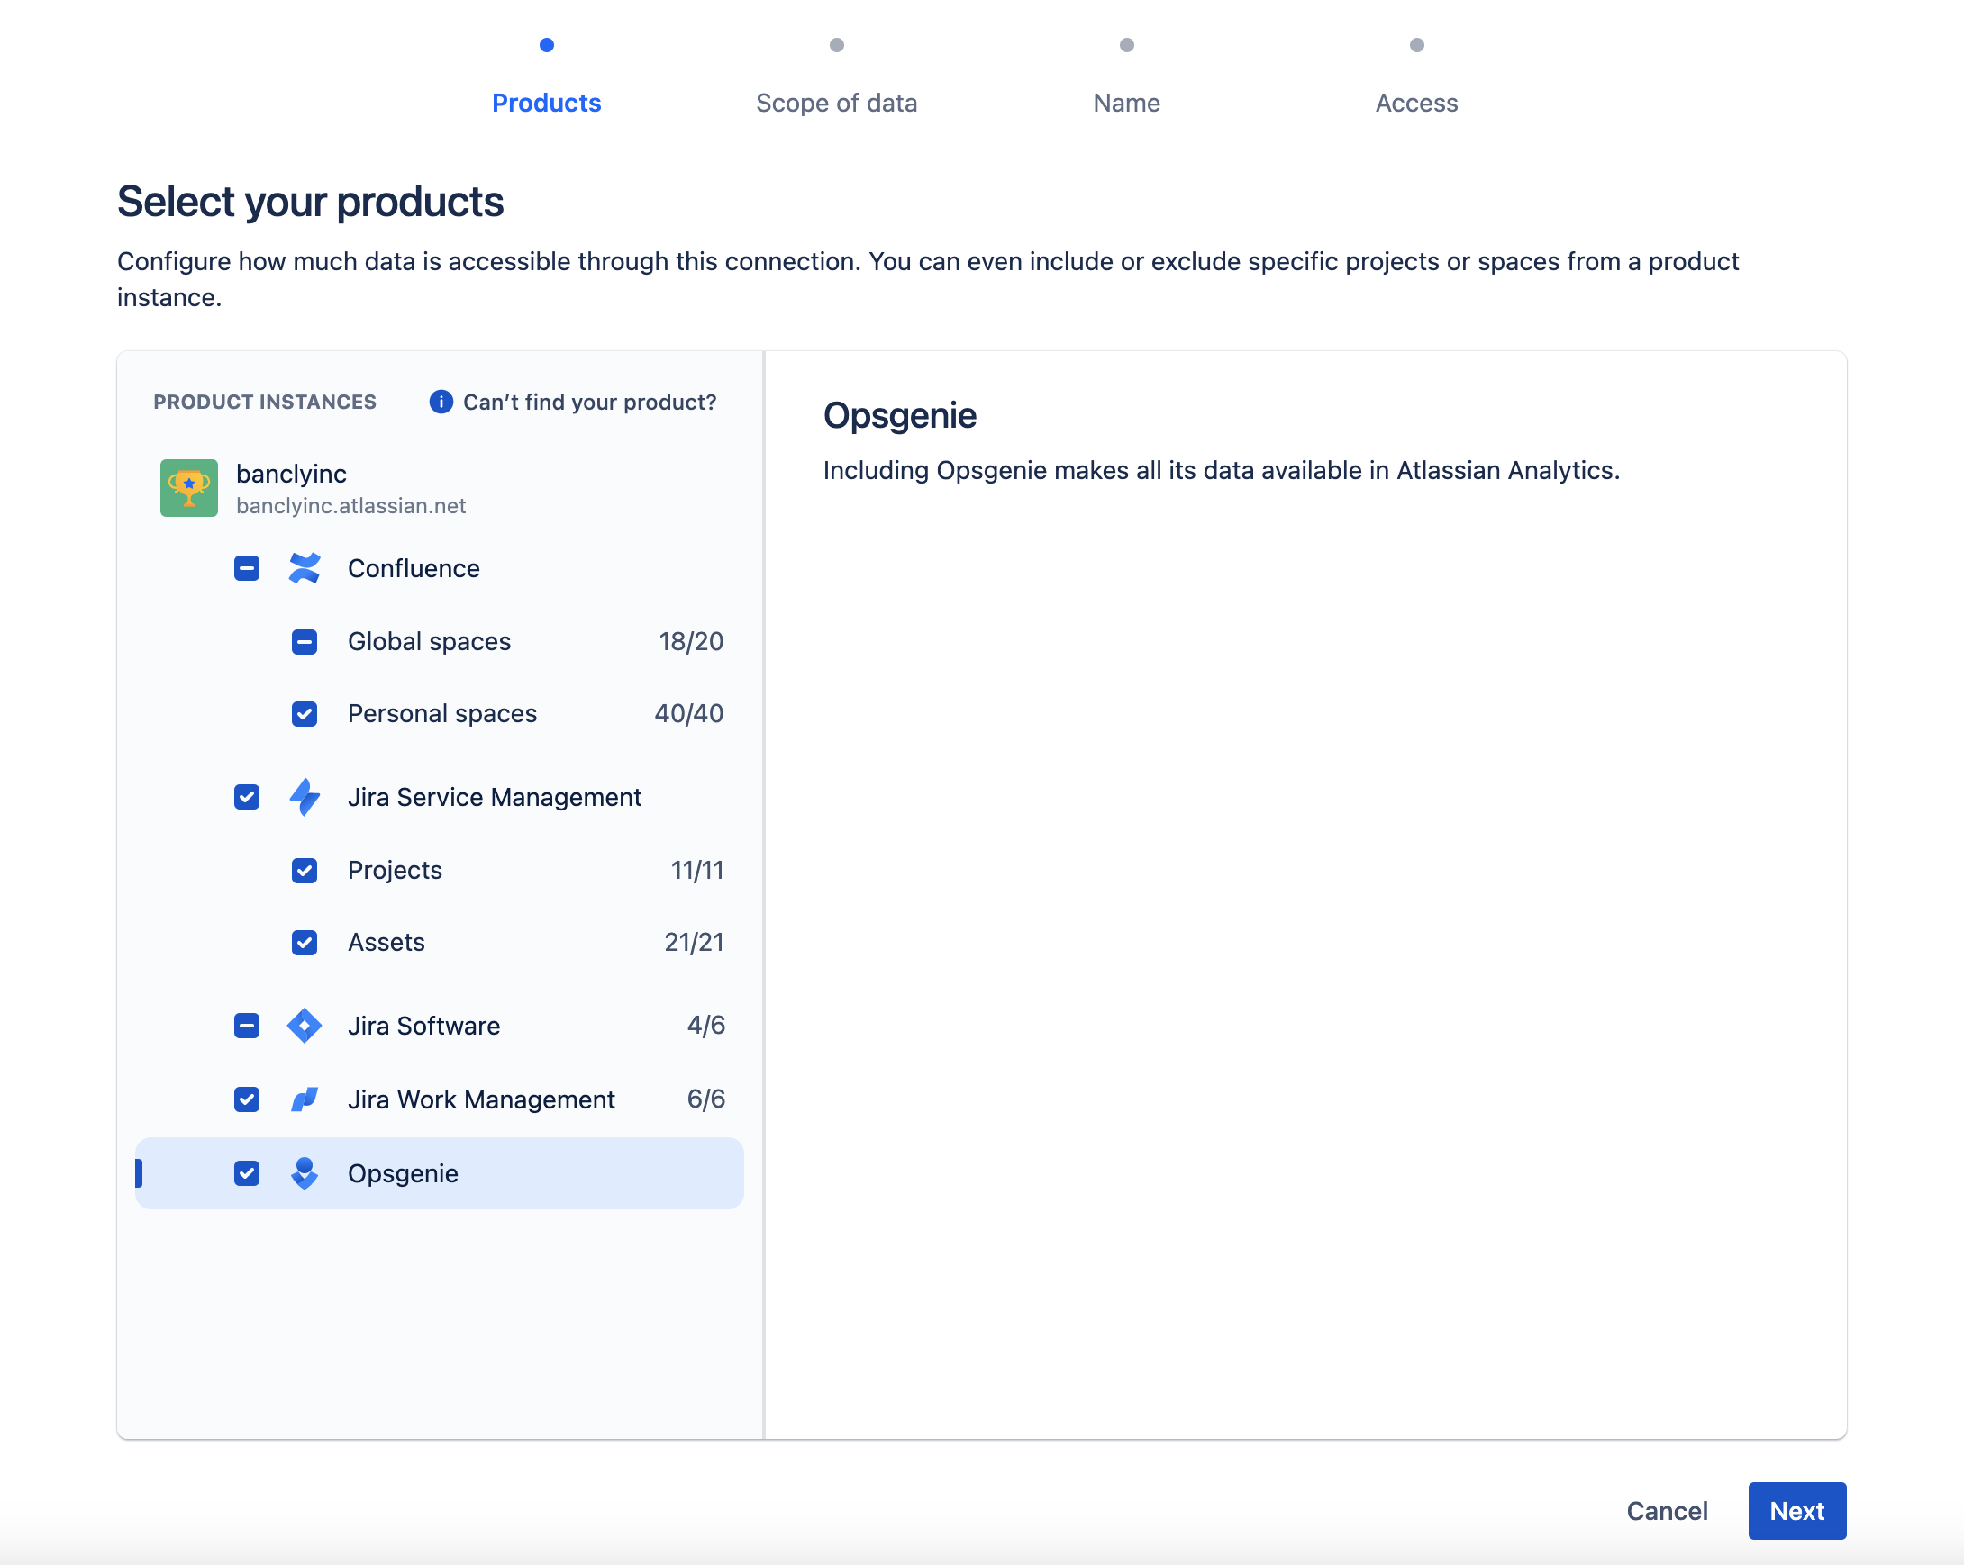Open the Can't find your product link
Viewport: 1964px width, 1565px height.
590,401
